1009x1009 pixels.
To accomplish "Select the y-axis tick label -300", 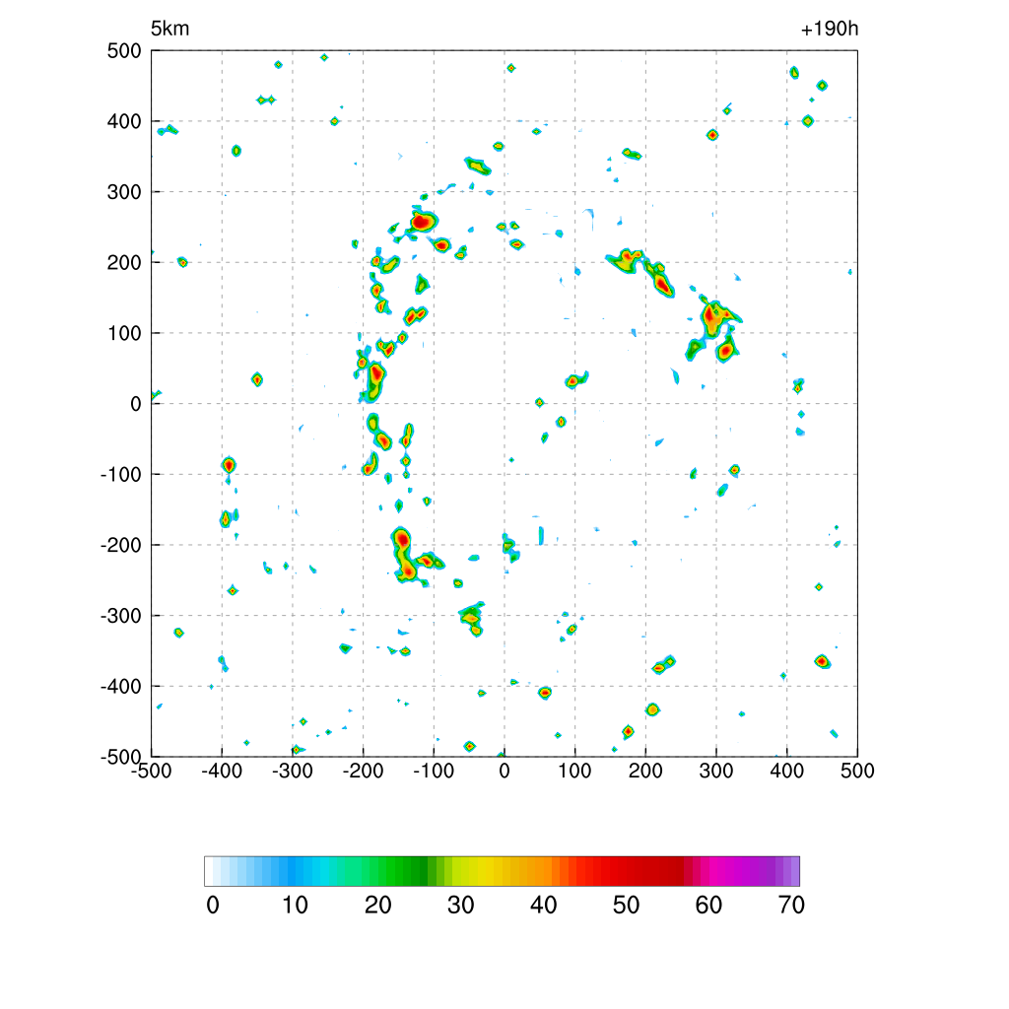I will coord(121,616).
